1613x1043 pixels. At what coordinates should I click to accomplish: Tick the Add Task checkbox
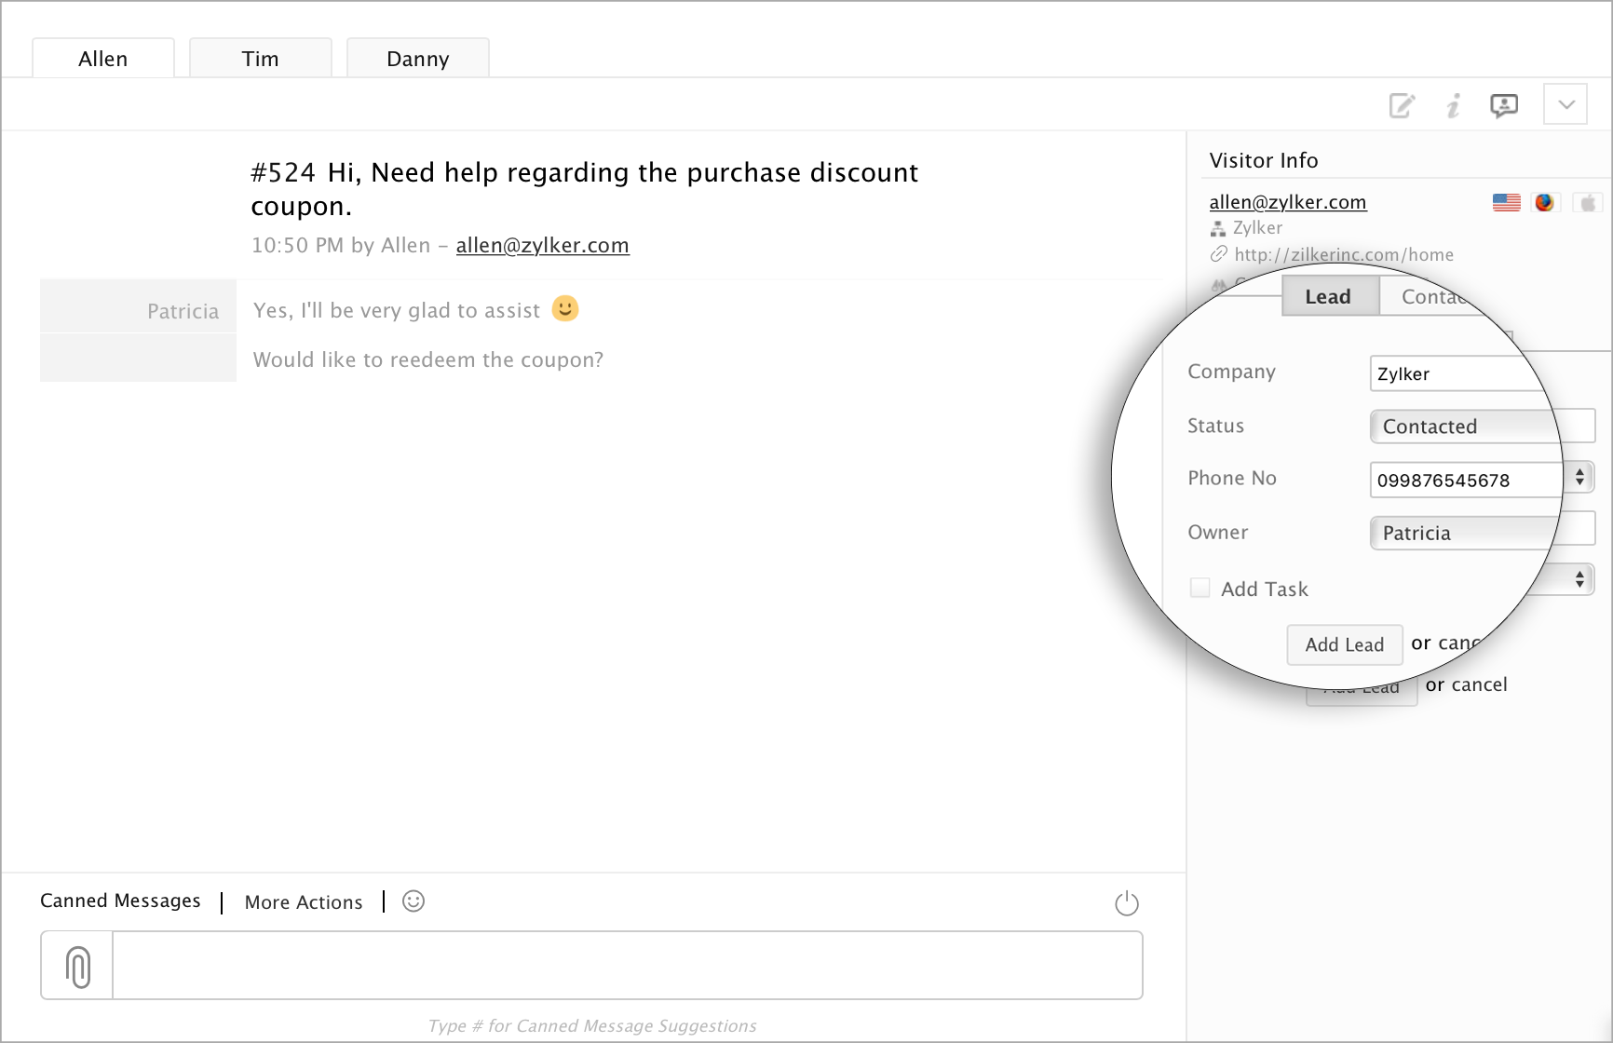[1200, 588]
